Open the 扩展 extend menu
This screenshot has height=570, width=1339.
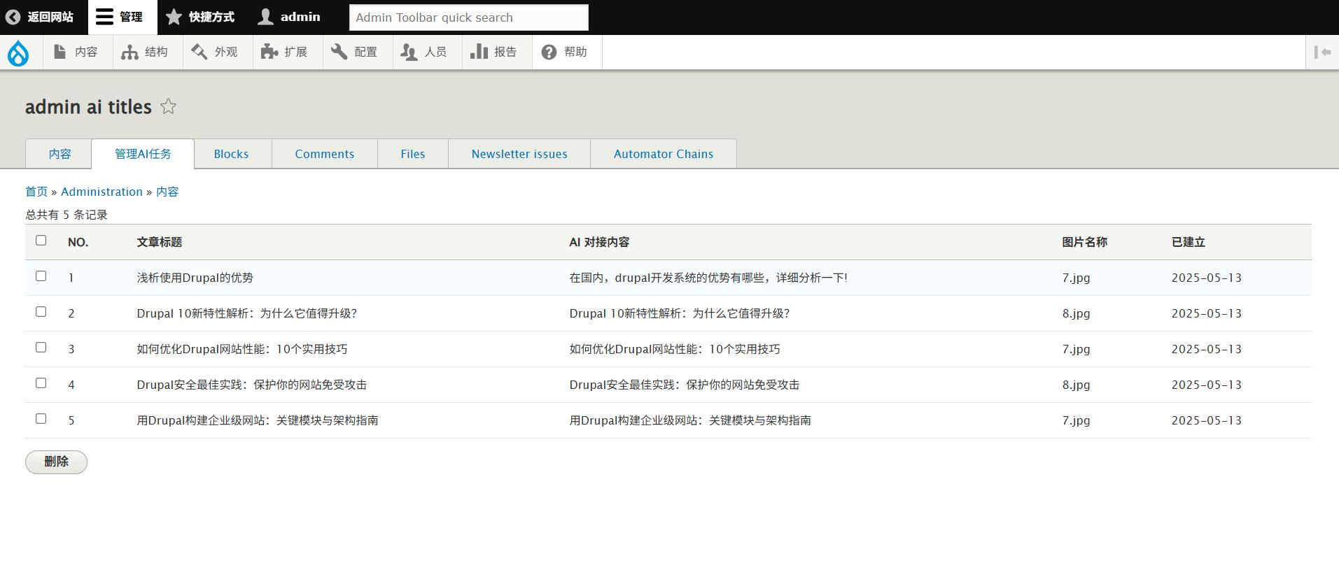pyautogui.click(x=288, y=52)
